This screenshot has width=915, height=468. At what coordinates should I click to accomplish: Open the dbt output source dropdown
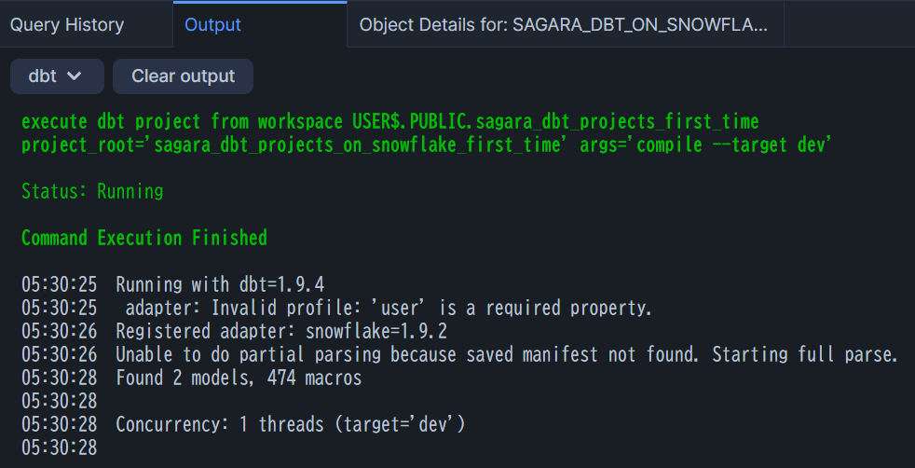[x=57, y=76]
